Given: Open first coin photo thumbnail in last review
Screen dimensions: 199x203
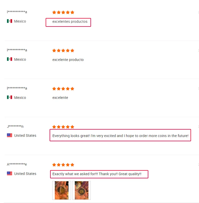Looking at the screenshot, I should point(62,190).
